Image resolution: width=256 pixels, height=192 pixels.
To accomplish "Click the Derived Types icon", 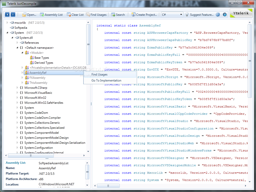I will coord(32,63).
